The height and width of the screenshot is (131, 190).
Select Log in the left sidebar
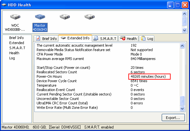[12, 58]
